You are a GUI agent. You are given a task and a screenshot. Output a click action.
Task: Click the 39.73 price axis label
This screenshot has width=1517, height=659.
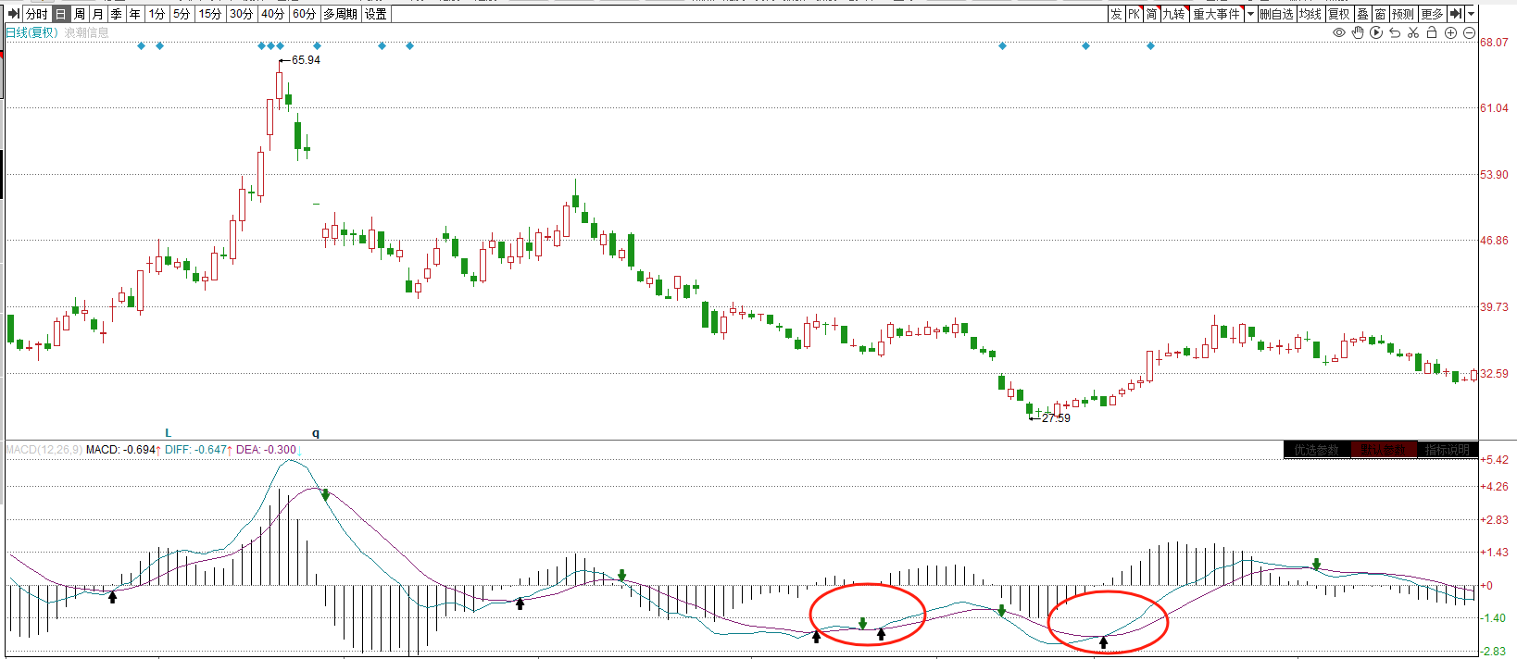[1494, 307]
